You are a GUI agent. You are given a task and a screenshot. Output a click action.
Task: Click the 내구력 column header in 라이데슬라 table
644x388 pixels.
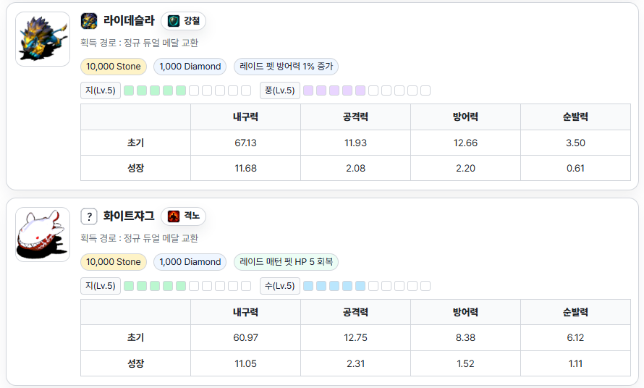tap(246, 117)
